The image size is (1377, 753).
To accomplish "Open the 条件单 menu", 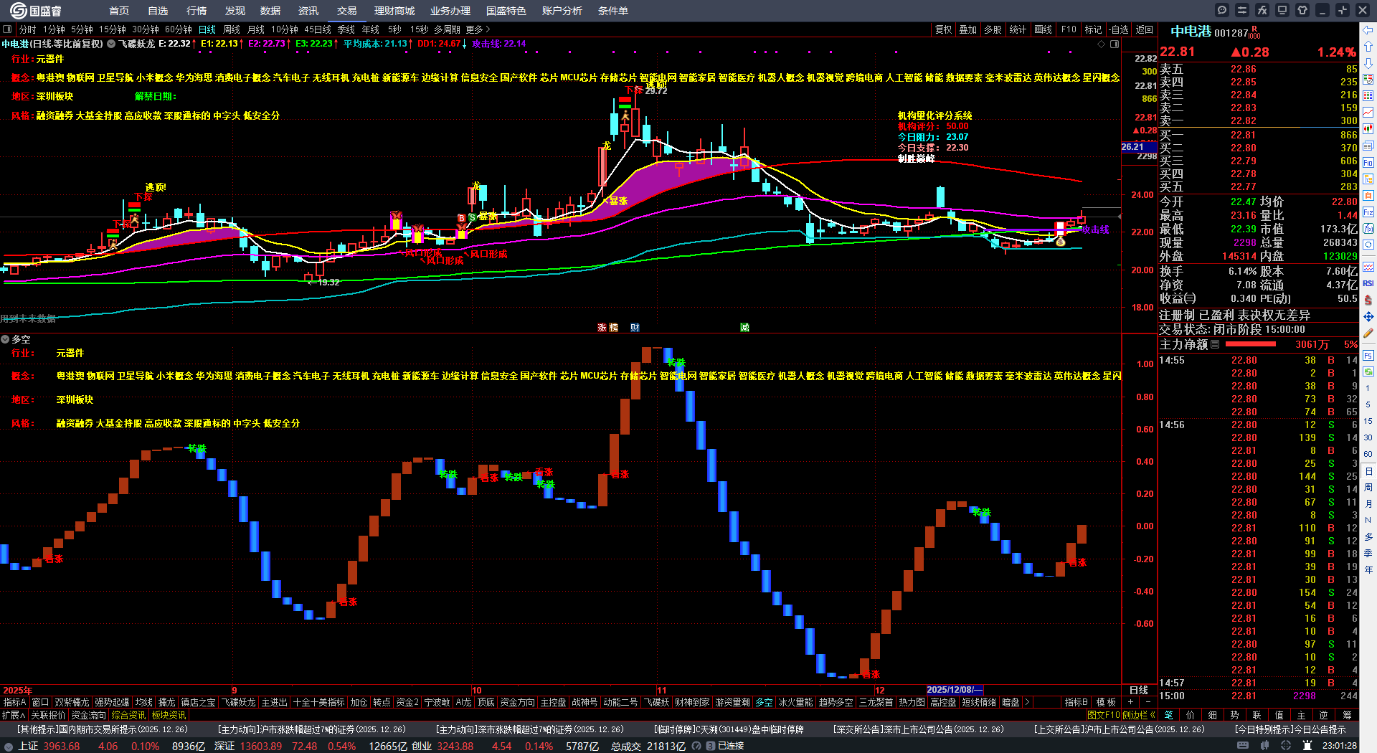I will point(613,11).
